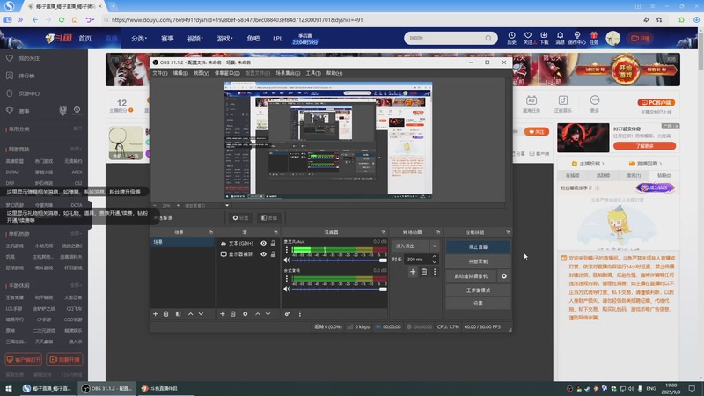704x396 pixels.
Task: Open OBS Scene Collection menu
Action: pyautogui.click(x=288, y=73)
